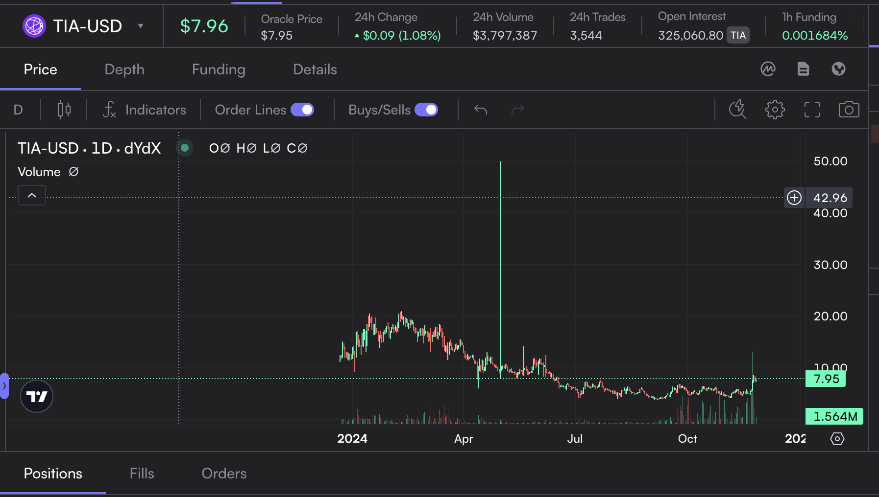
Task: Toggle the Buys/Sells switch
Action: tap(426, 110)
